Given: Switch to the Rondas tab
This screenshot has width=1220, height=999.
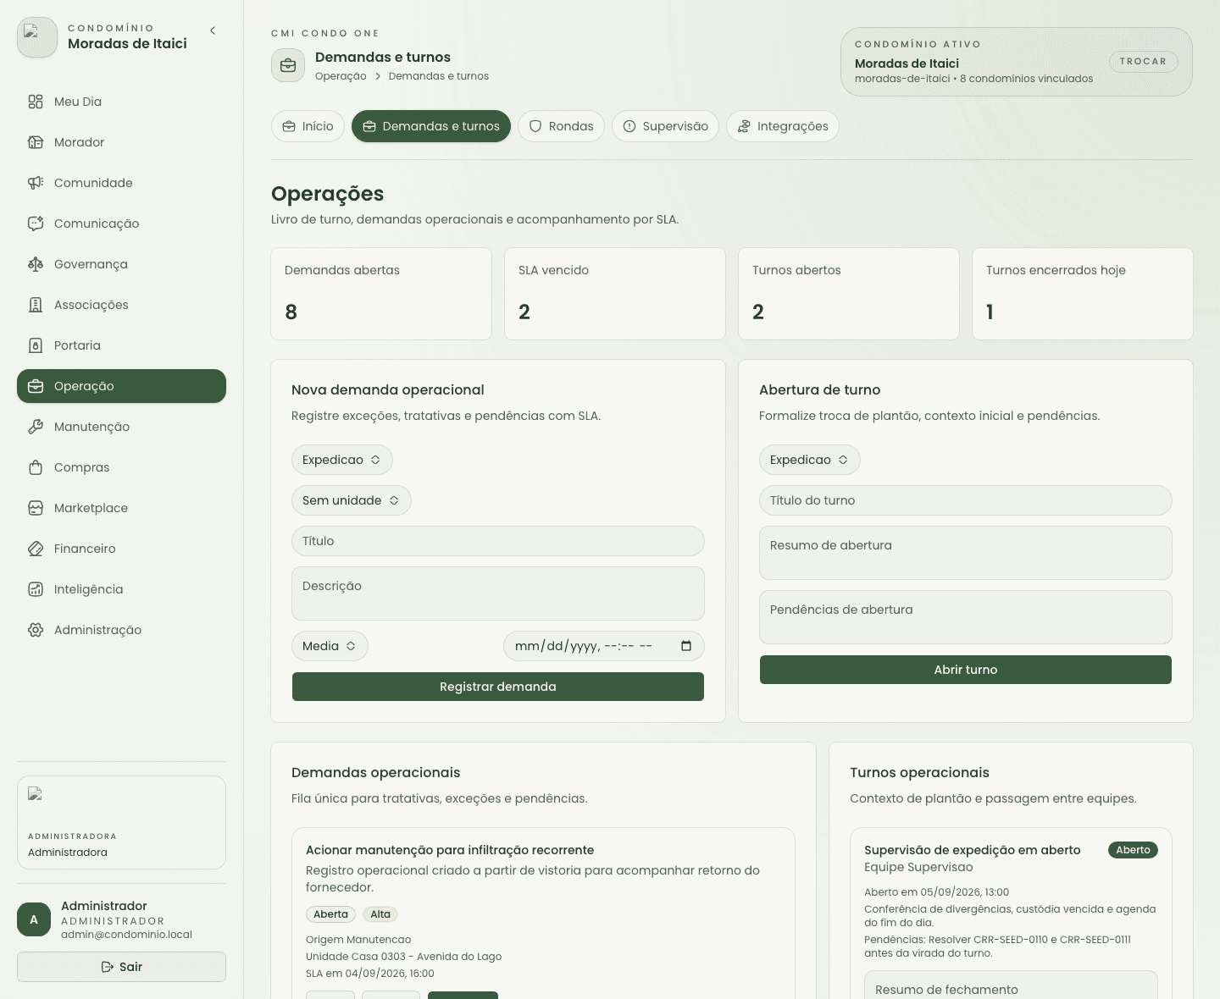Looking at the screenshot, I should (x=562, y=126).
